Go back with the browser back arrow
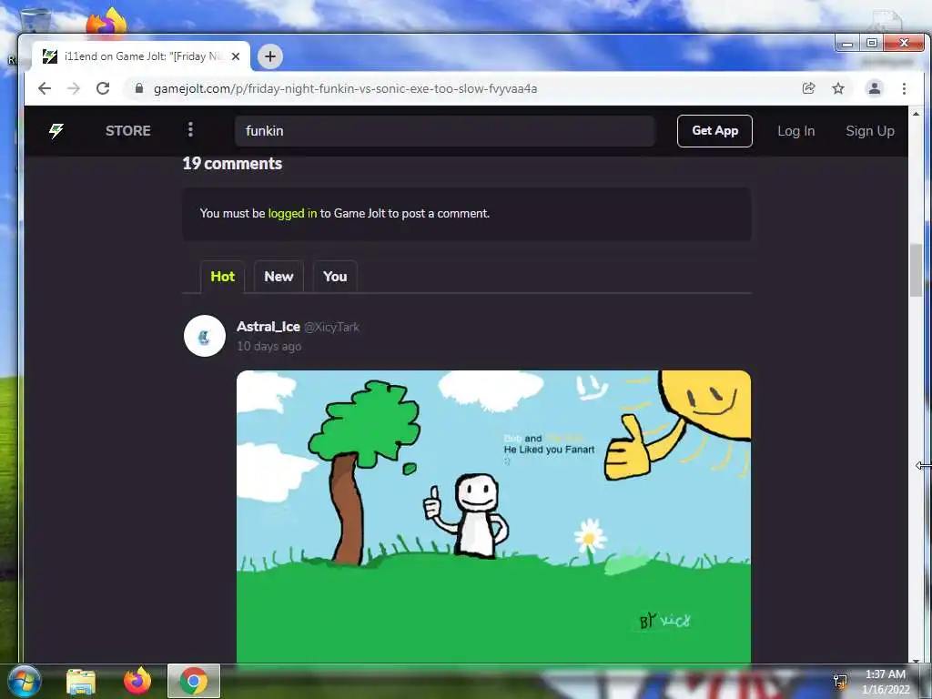The width and height of the screenshot is (932, 699). [x=45, y=88]
